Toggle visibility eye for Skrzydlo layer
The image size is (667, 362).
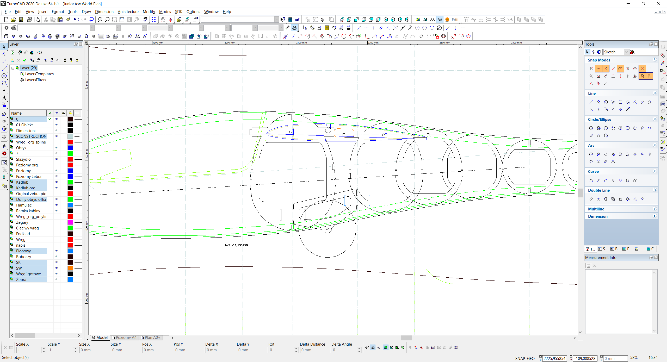click(57, 159)
